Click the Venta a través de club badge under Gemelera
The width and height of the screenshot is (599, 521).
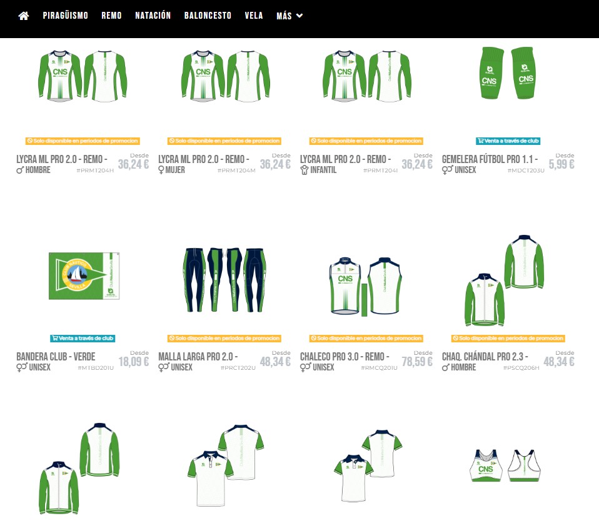tap(508, 141)
